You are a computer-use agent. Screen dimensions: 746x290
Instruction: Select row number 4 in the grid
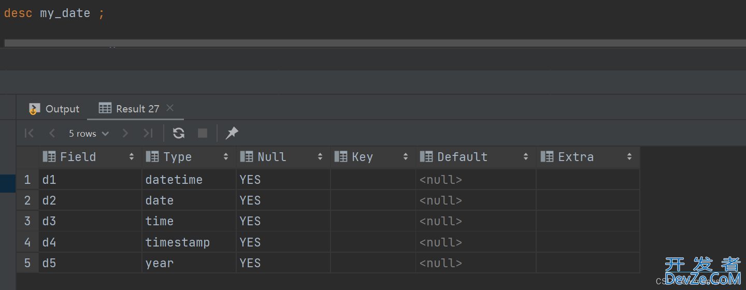click(27, 242)
